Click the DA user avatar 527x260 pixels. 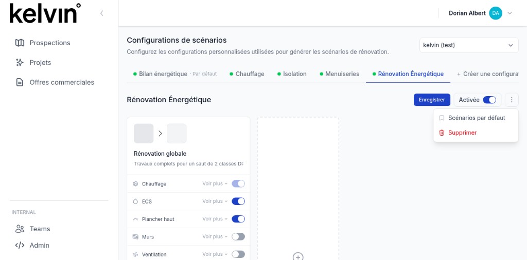[496, 13]
